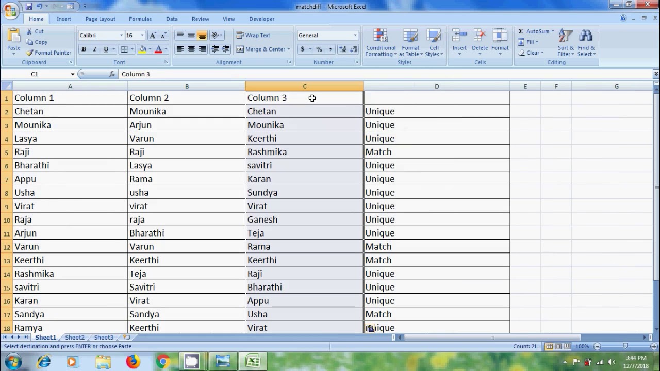
Task: Click the Fill button
Action: click(x=529, y=42)
